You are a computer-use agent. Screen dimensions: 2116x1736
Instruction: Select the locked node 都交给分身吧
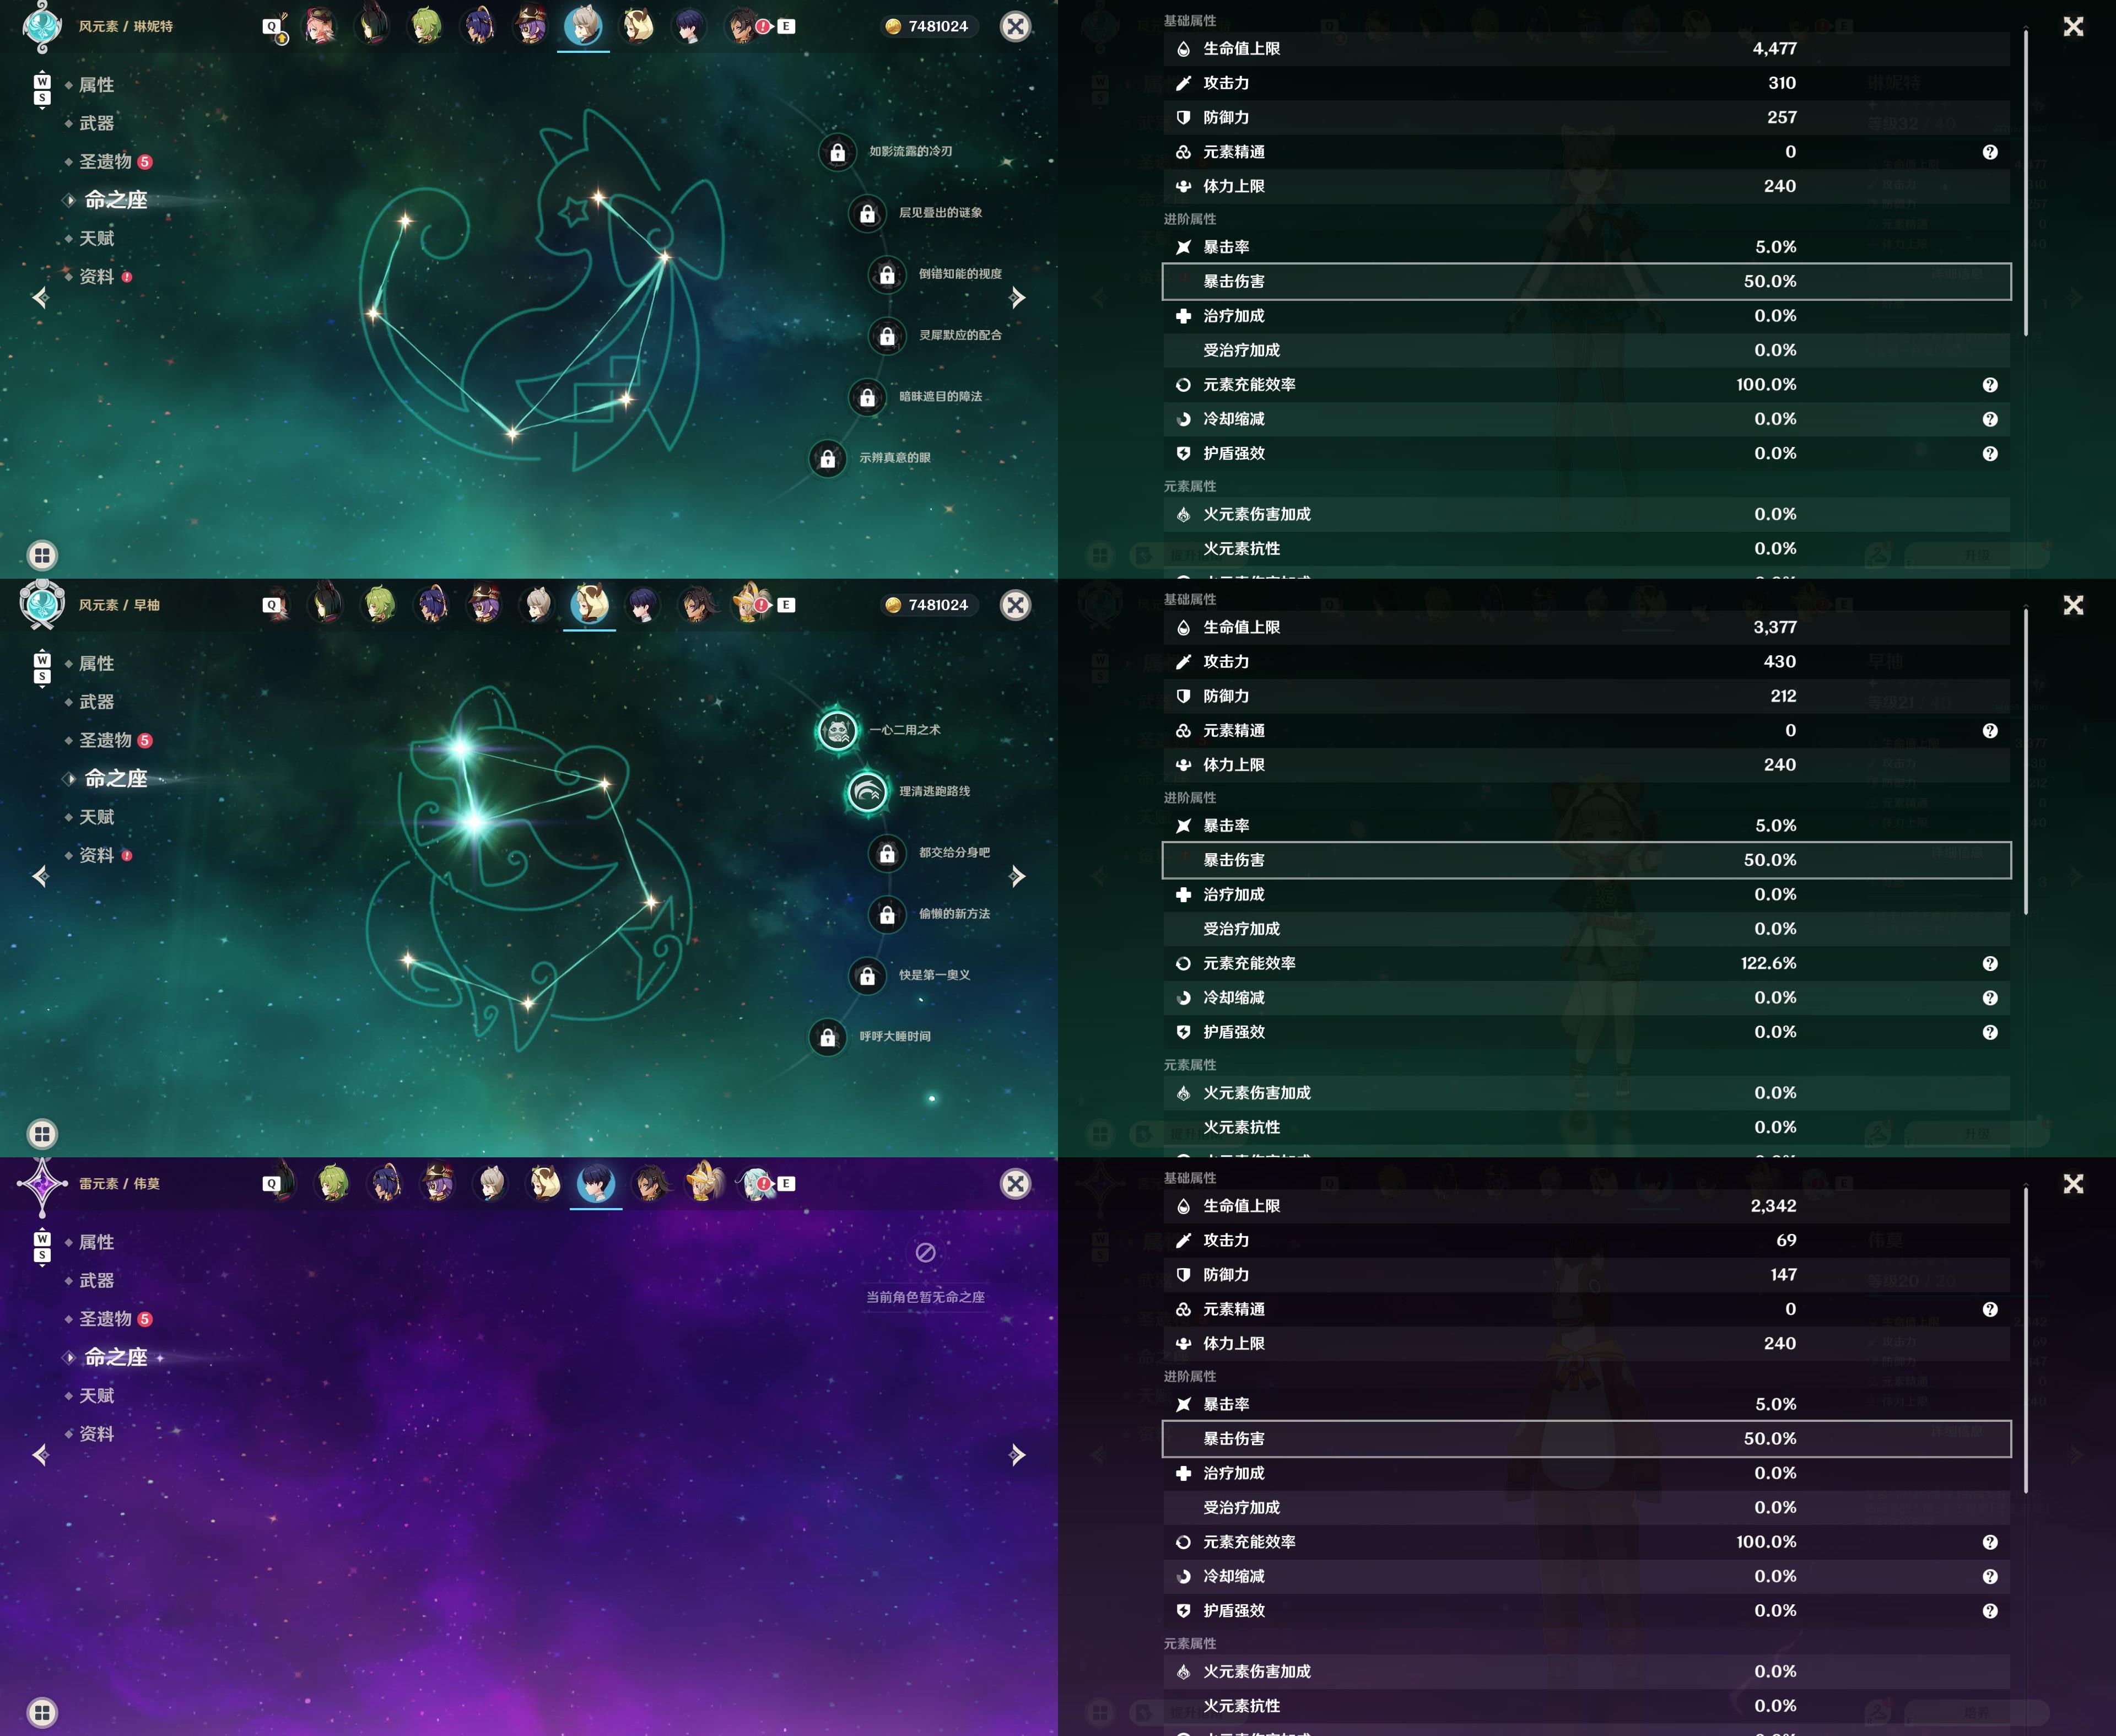[x=887, y=853]
